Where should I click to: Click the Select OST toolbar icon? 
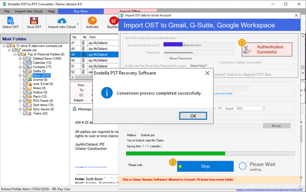11,20
